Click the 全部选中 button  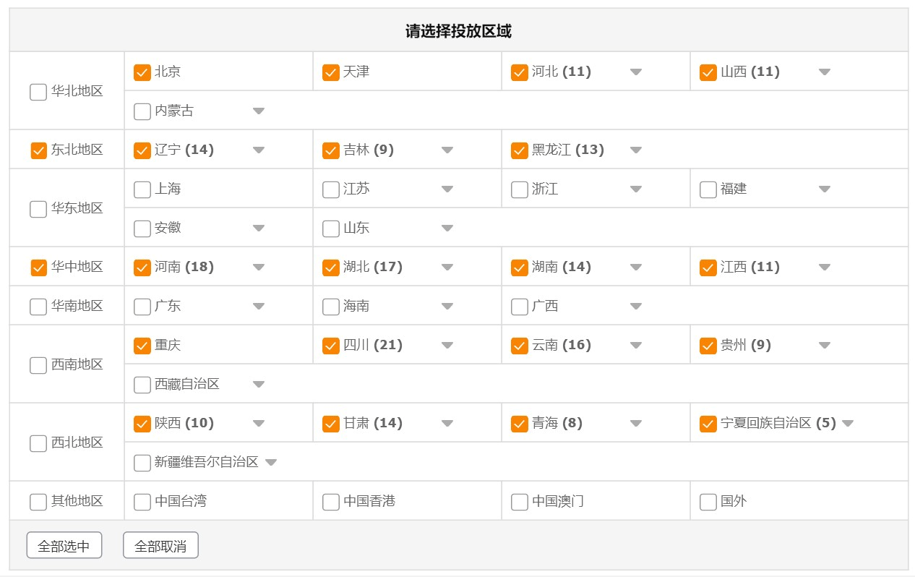point(64,546)
